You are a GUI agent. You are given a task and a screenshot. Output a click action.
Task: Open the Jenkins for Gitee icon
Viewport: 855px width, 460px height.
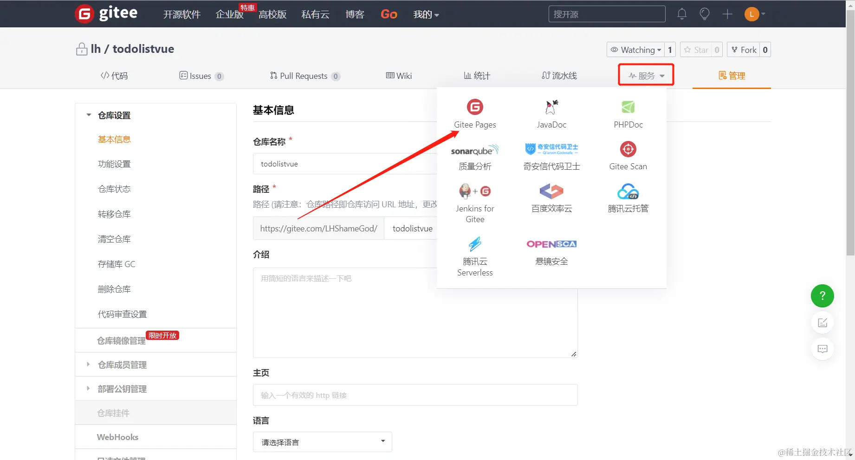click(x=475, y=191)
